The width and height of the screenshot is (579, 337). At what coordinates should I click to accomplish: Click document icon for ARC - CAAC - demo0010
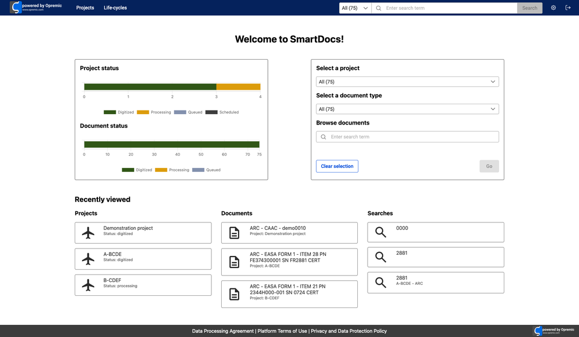234,233
